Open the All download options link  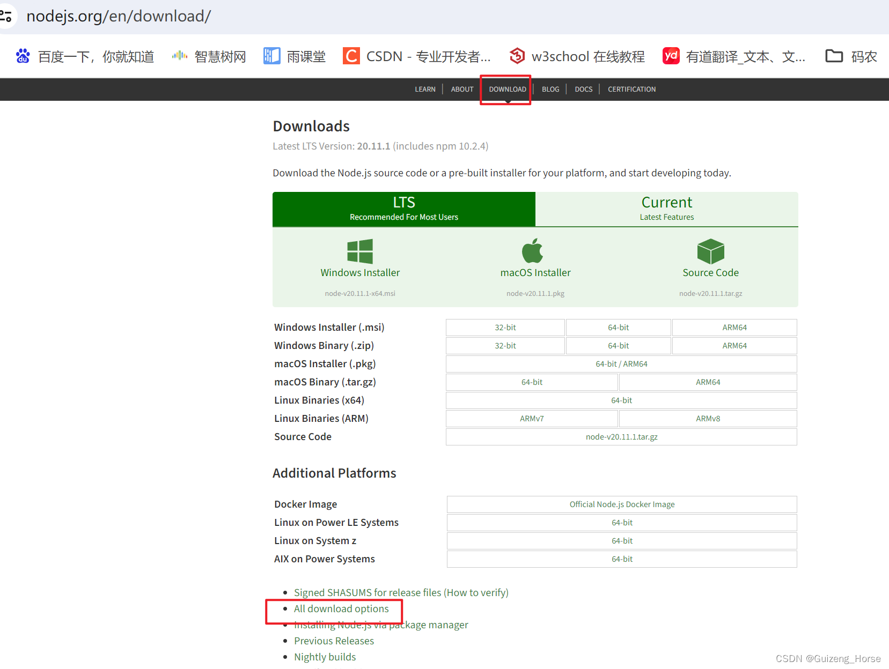point(341,608)
